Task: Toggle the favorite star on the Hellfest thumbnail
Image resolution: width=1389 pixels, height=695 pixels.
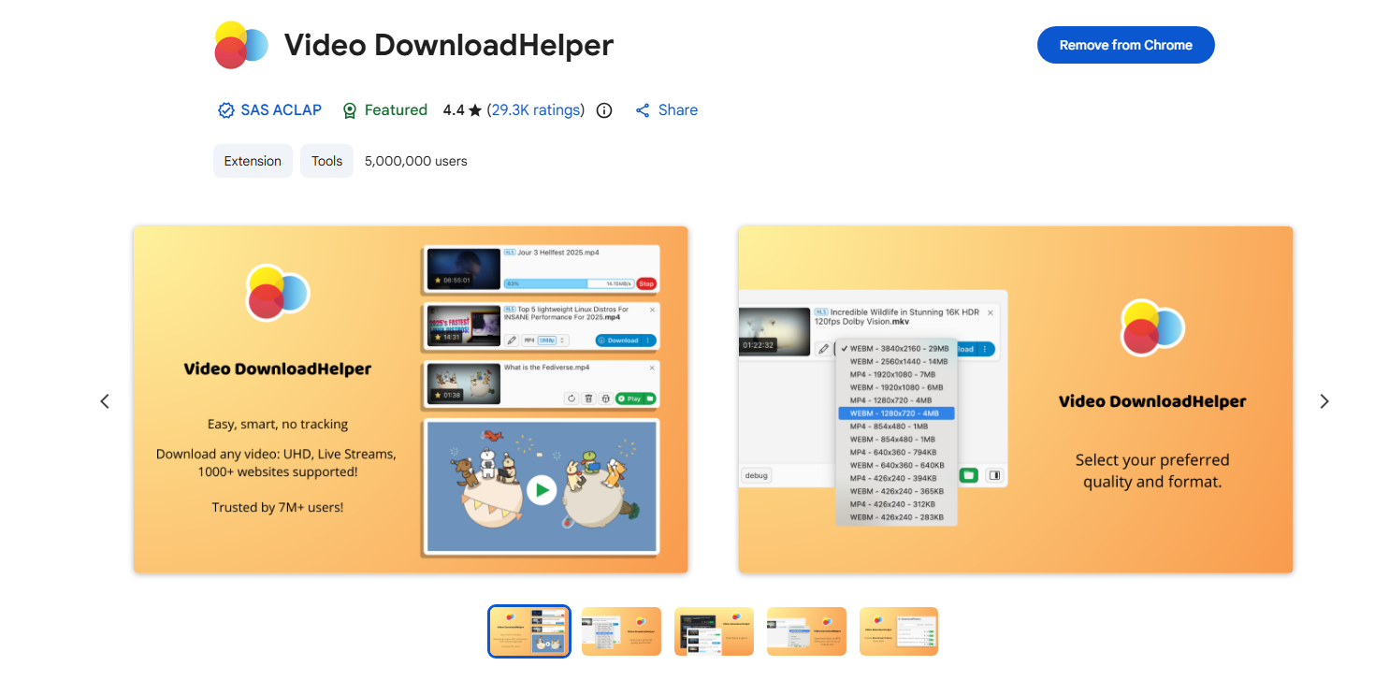Action: (x=437, y=280)
